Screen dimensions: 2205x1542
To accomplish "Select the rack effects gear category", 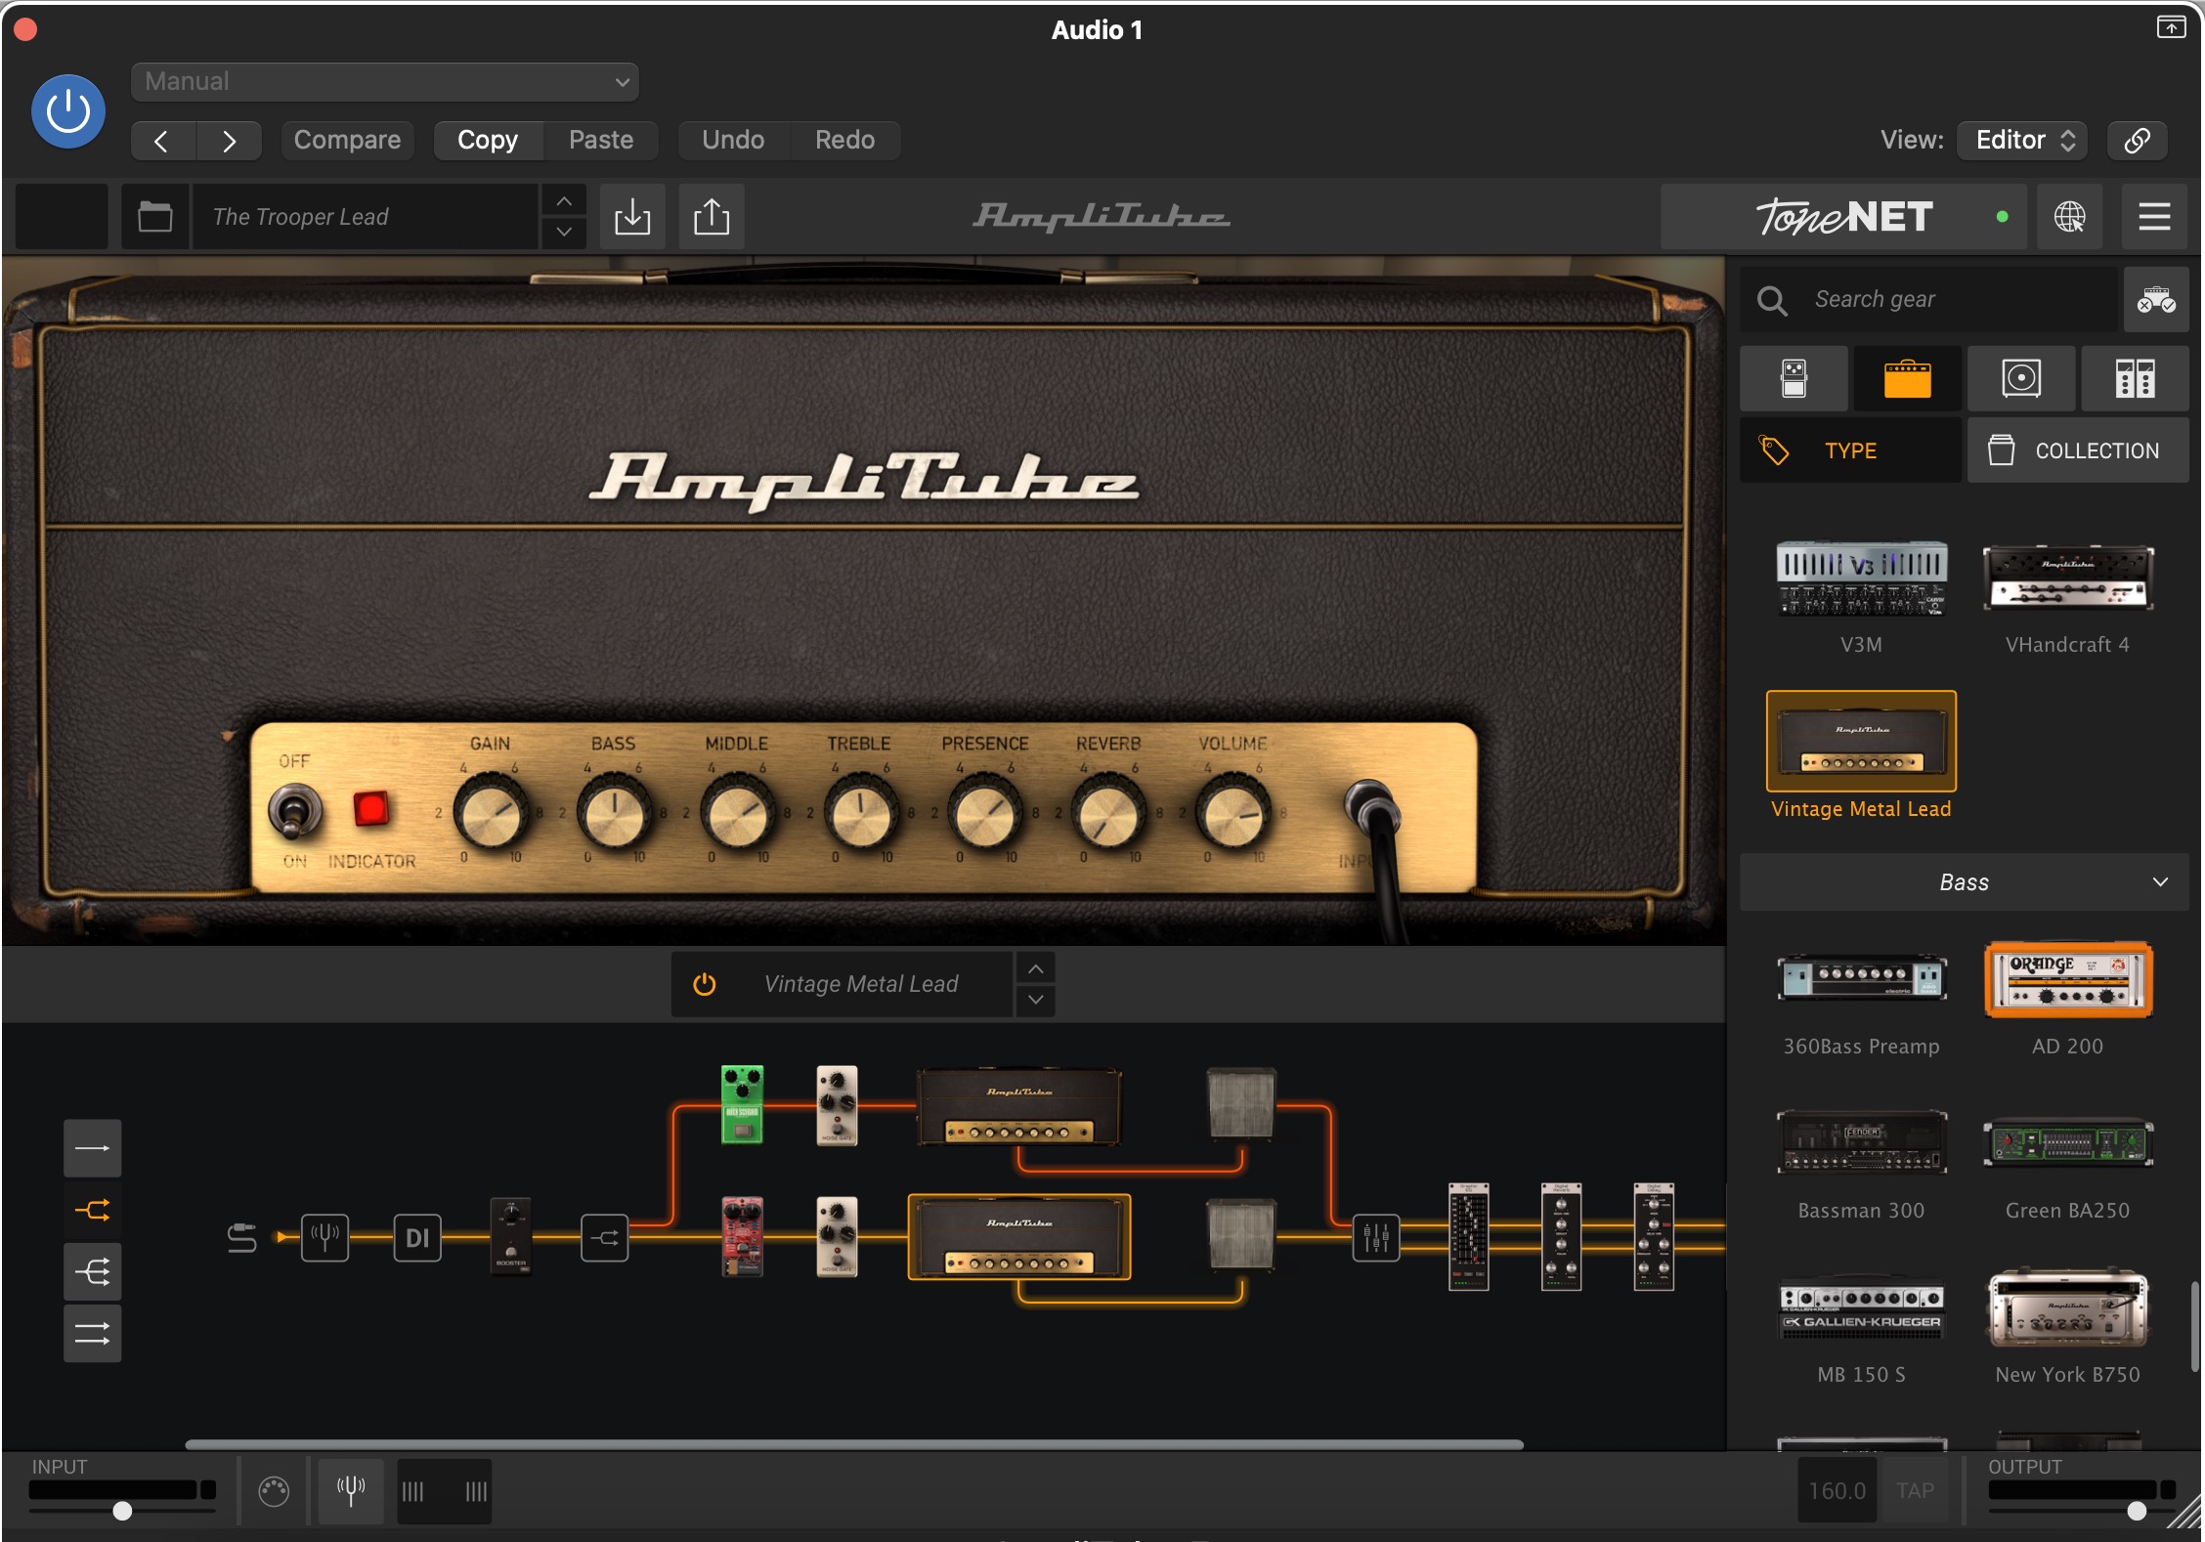I will pyautogui.click(x=2135, y=378).
